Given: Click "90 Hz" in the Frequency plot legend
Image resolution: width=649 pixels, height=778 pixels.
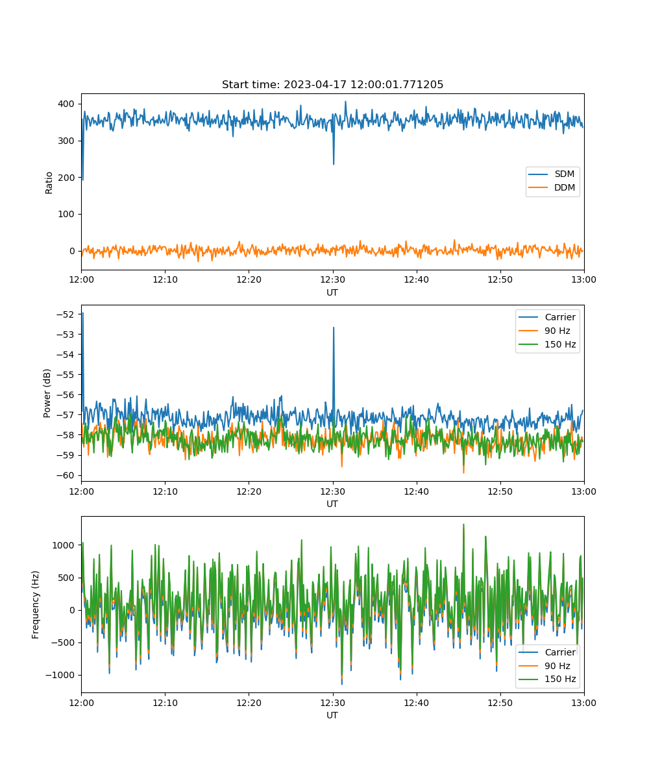Looking at the screenshot, I should coord(557,666).
